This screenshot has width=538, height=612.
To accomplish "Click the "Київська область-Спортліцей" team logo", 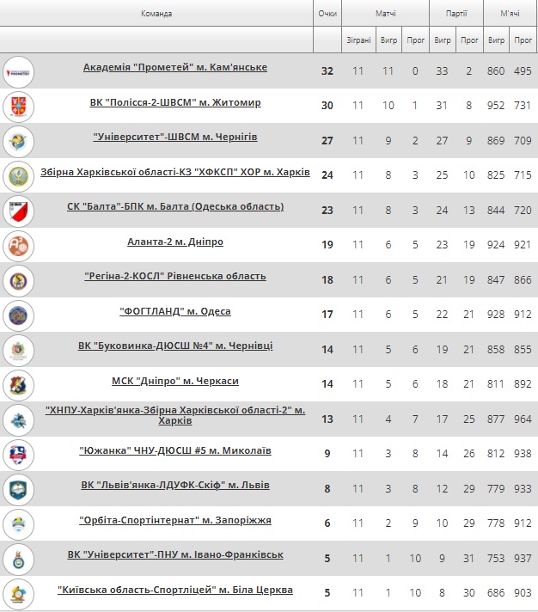I will (18, 594).
